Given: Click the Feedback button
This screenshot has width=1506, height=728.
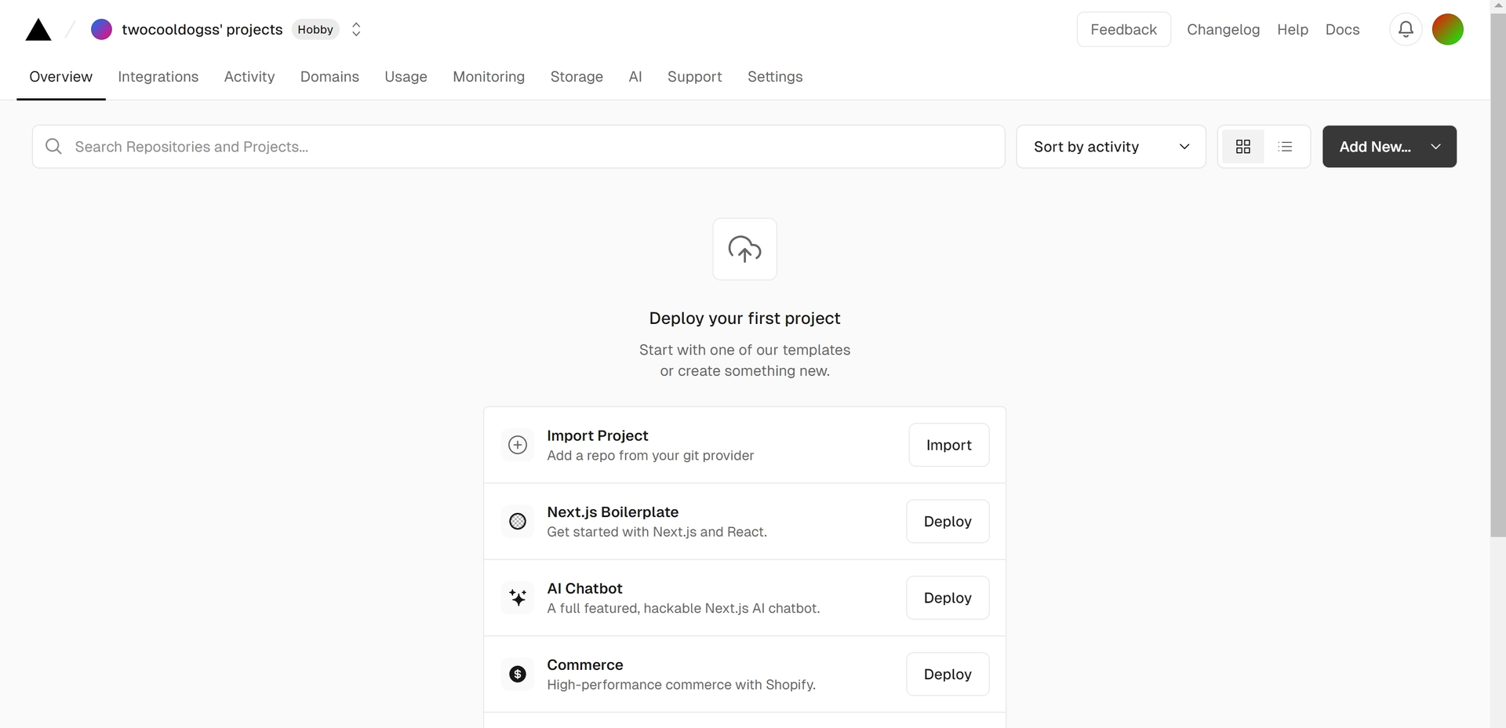Looking at the screenshot, I should point(1123,30).
